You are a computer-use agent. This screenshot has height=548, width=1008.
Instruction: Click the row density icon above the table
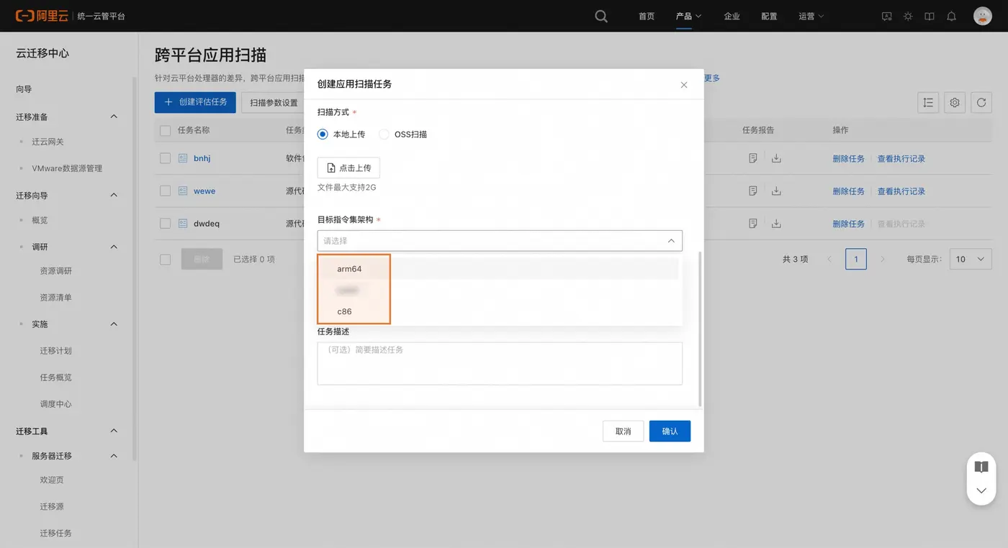(x=928, y=103)
